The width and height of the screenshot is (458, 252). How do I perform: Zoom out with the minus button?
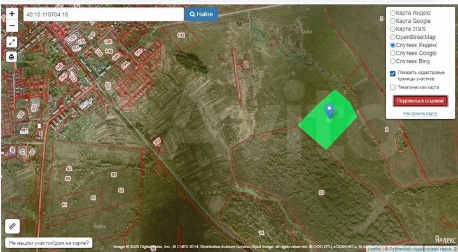(x=12, y=25)
